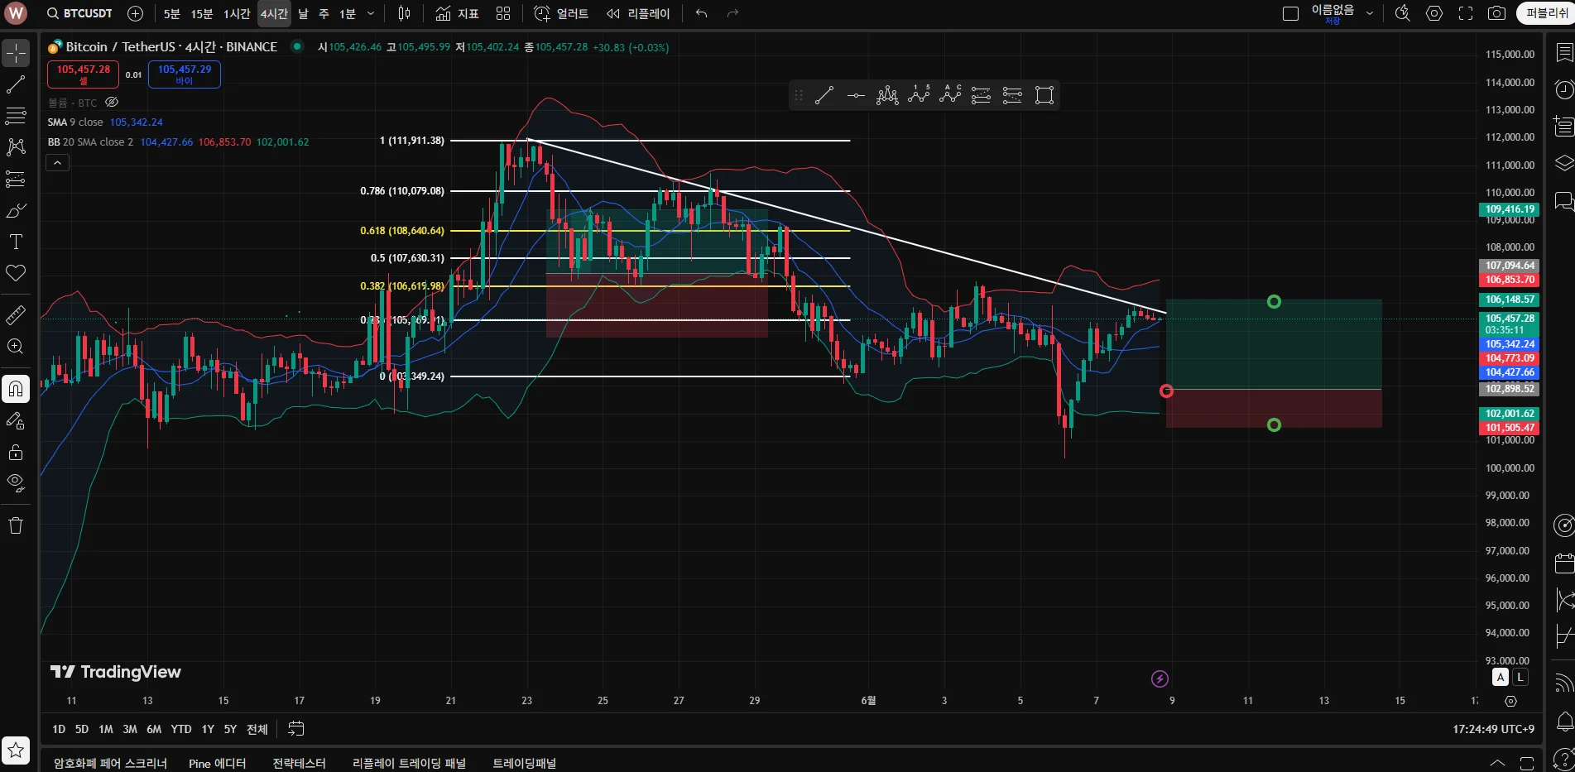Click the blue 바이 buy price button
The image size is (1575, 772).
coord(185,74)
